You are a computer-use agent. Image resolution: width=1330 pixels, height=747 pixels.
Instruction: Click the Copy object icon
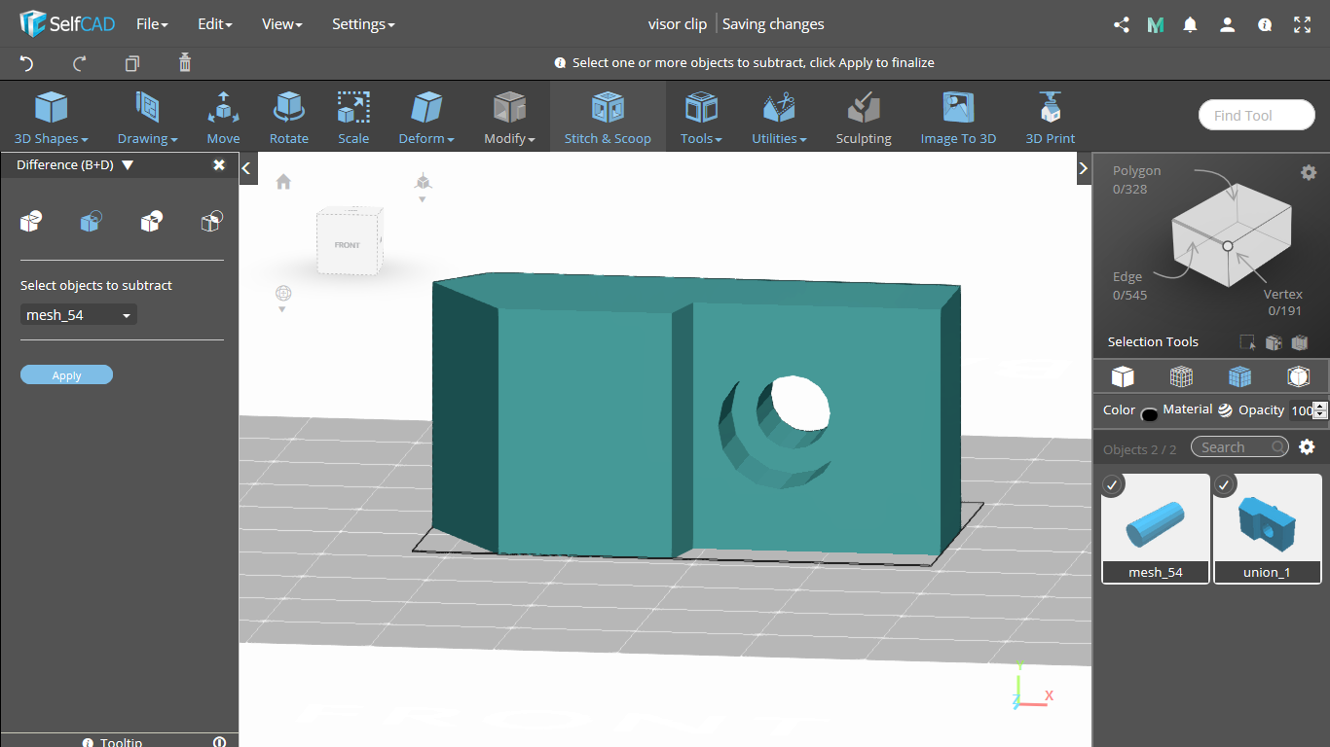[x=132, y=63]
